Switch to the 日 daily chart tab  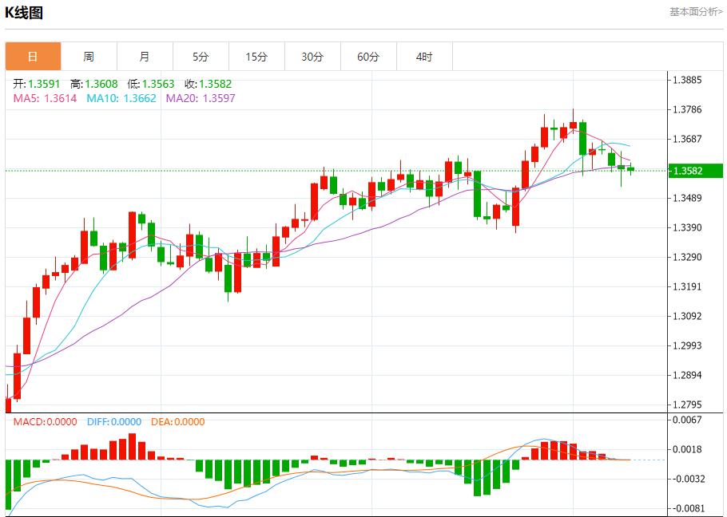click(x=33, y=57)
